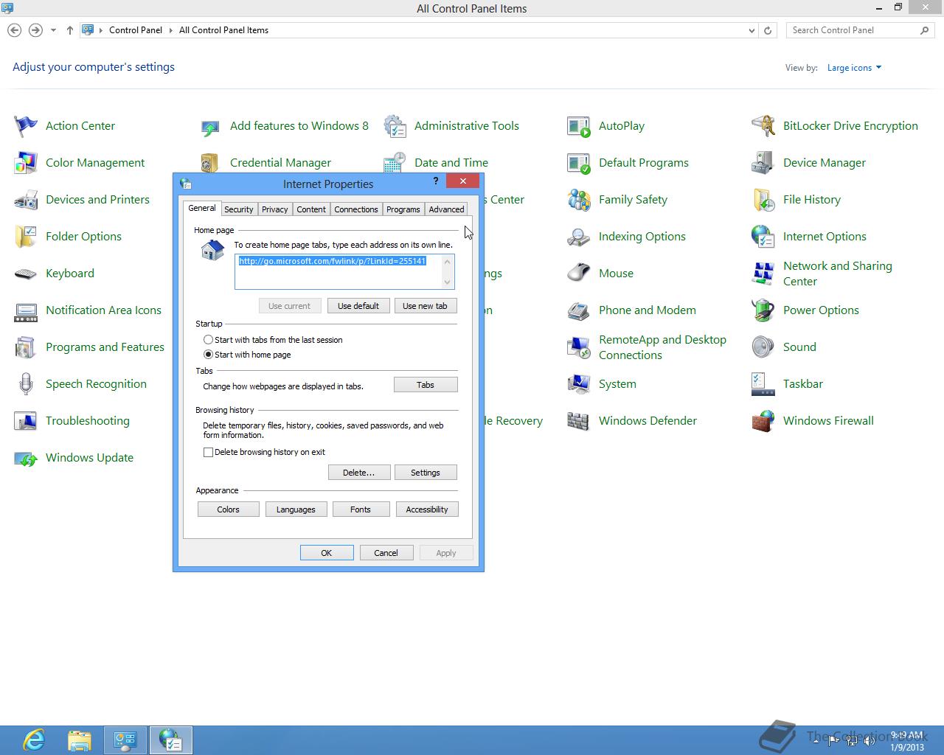Switch to the Advanced tab
The image size is (944, 755).
click(446, 209)
